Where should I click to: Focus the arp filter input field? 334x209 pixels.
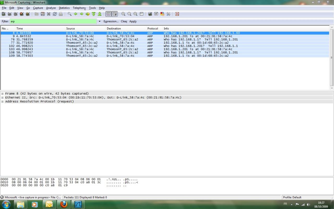click(x=53, y=21)
